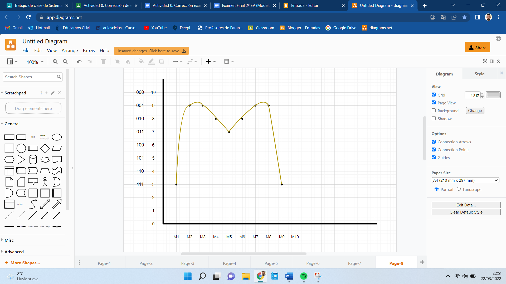
Task: Select the cylinder shape in General
Action: tap(33, 159)
